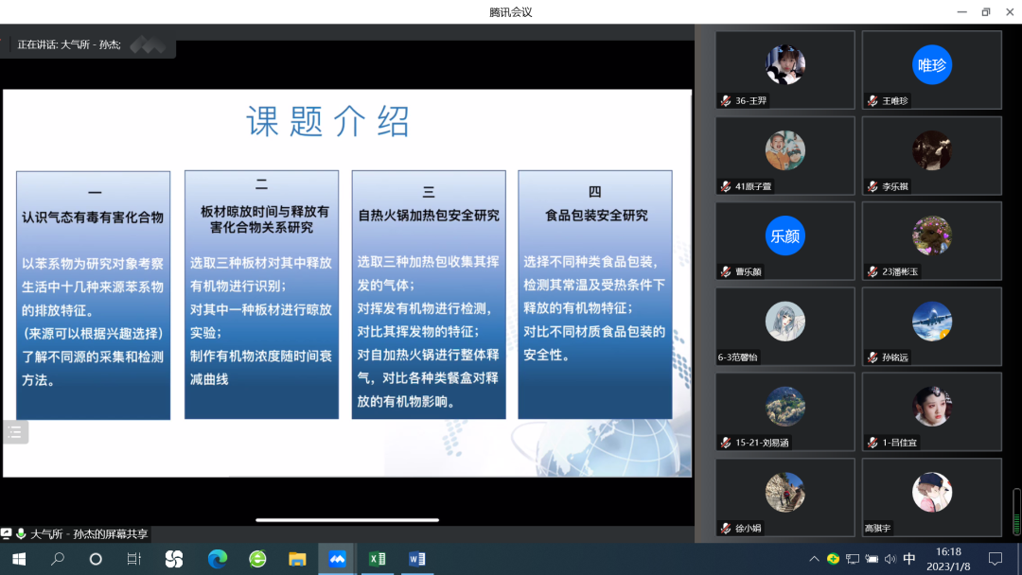Click the microphone icon in the screen-share bar
The height and width of the screenshot is (575, 1022).
tap(21, 532)
